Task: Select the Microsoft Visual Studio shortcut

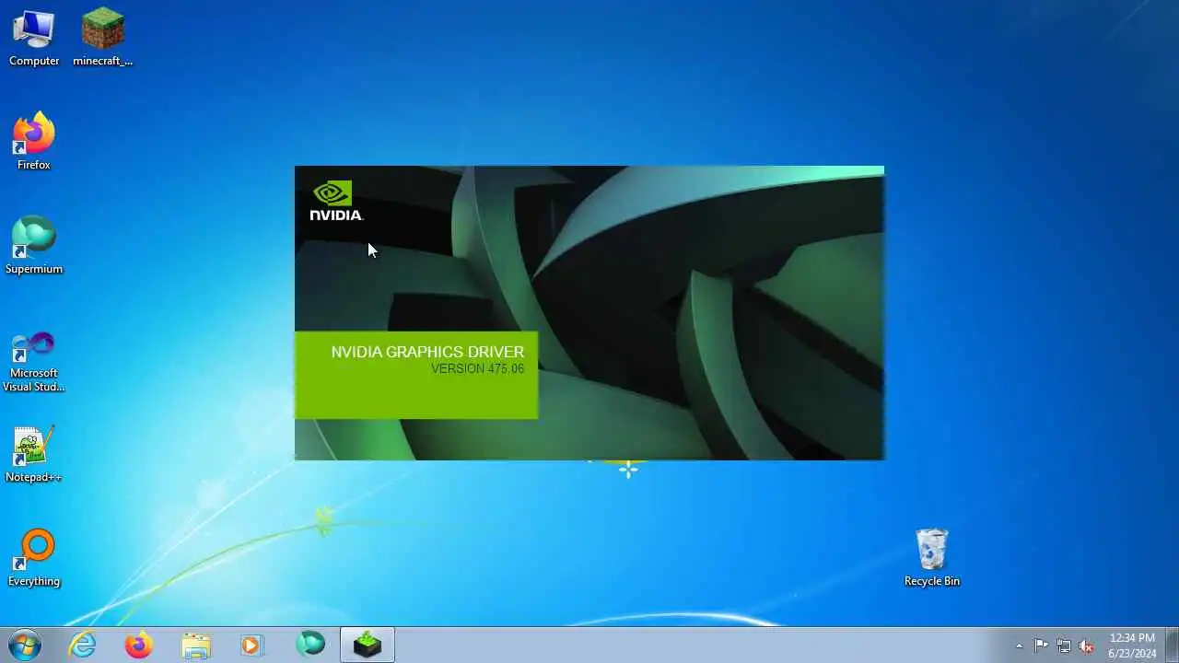Action: coord(34,362)
